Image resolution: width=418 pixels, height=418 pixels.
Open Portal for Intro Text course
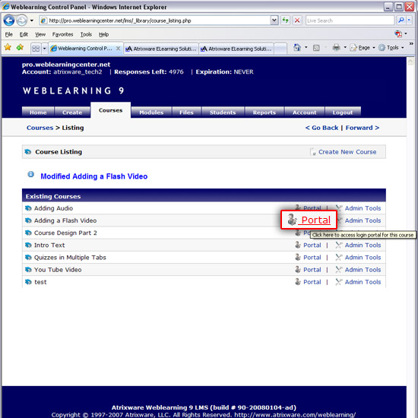[312, 245]
